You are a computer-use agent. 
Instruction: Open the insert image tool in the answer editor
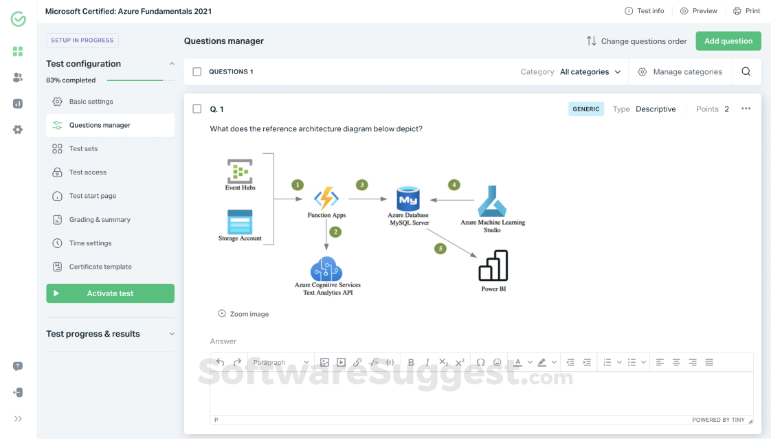[324, 362]
